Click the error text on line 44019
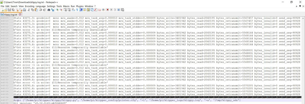 pyautogui.click(x=60, y=47)
